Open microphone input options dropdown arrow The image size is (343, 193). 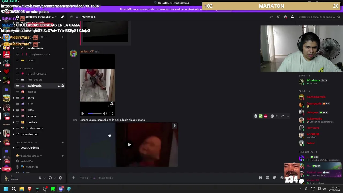pos(44,178)
